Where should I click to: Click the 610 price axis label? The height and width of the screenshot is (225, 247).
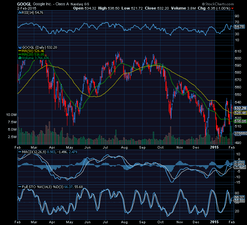238,51
